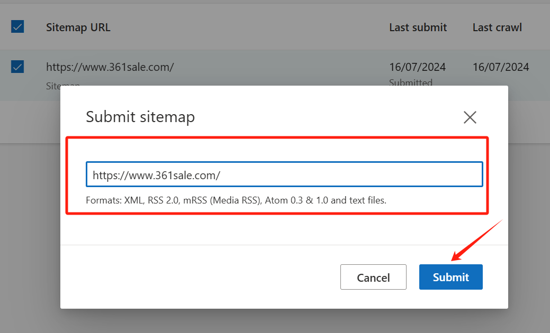The image size is (550, 333).
Task: Sort by the Last crawl column header
Action: tap(497, 27)
